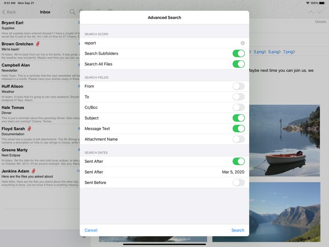Open Details of the message
Image resolution: width=329 pixels, height=247 pixels.
[x=321, y=22]
